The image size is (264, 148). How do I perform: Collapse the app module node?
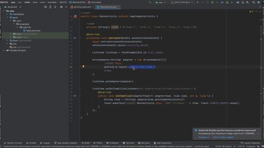(4, 11)
